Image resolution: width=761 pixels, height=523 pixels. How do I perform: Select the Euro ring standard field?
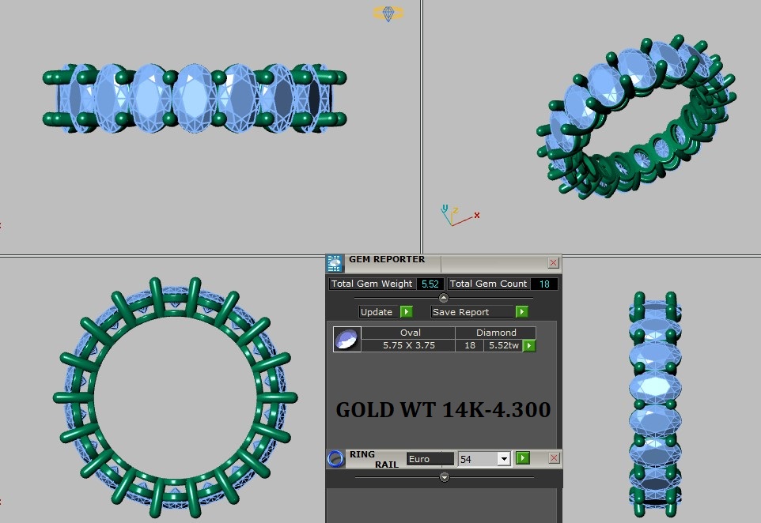(430, 458)
